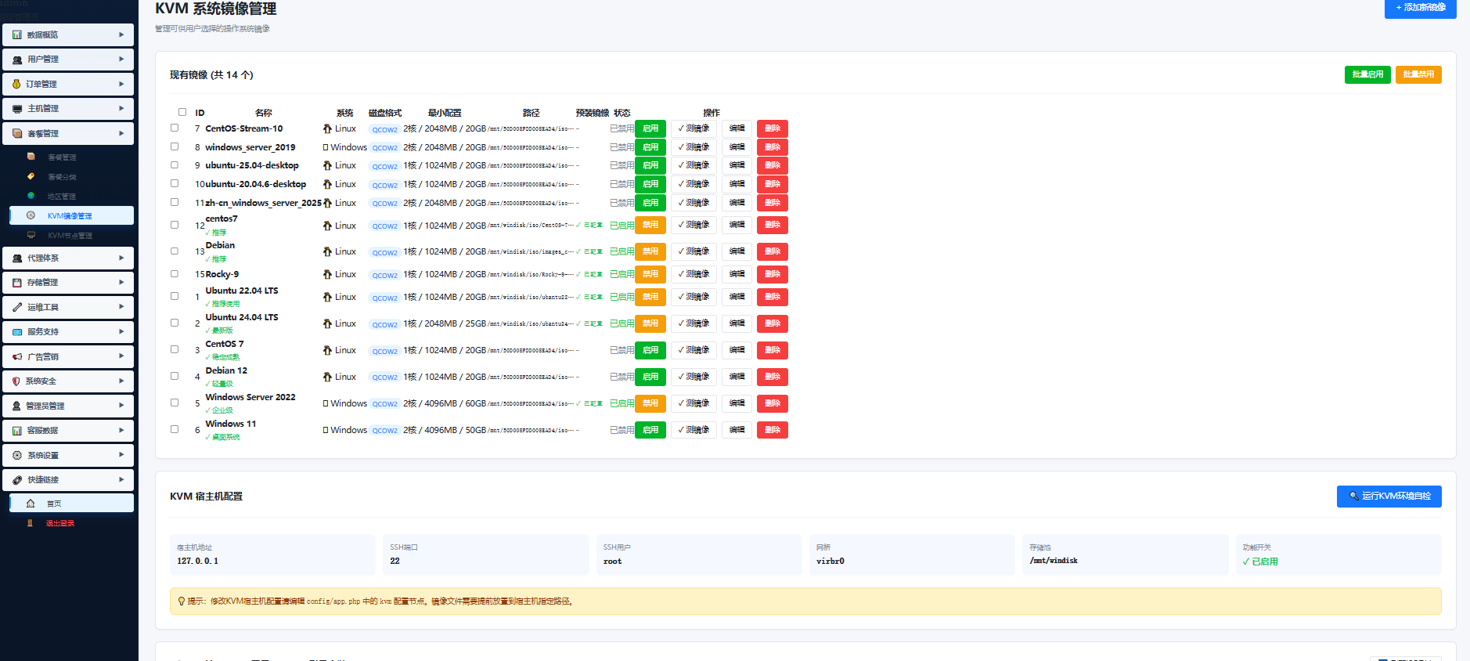Click 测镜像 for the Ubuntu 24.04 LTS image
1470x661 pixels.
coord(694,323)
